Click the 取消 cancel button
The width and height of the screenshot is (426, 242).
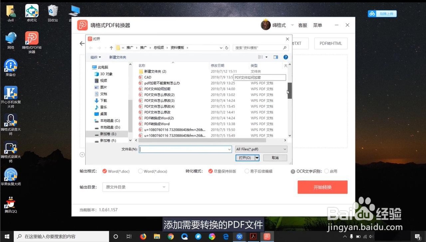[275, 158]
